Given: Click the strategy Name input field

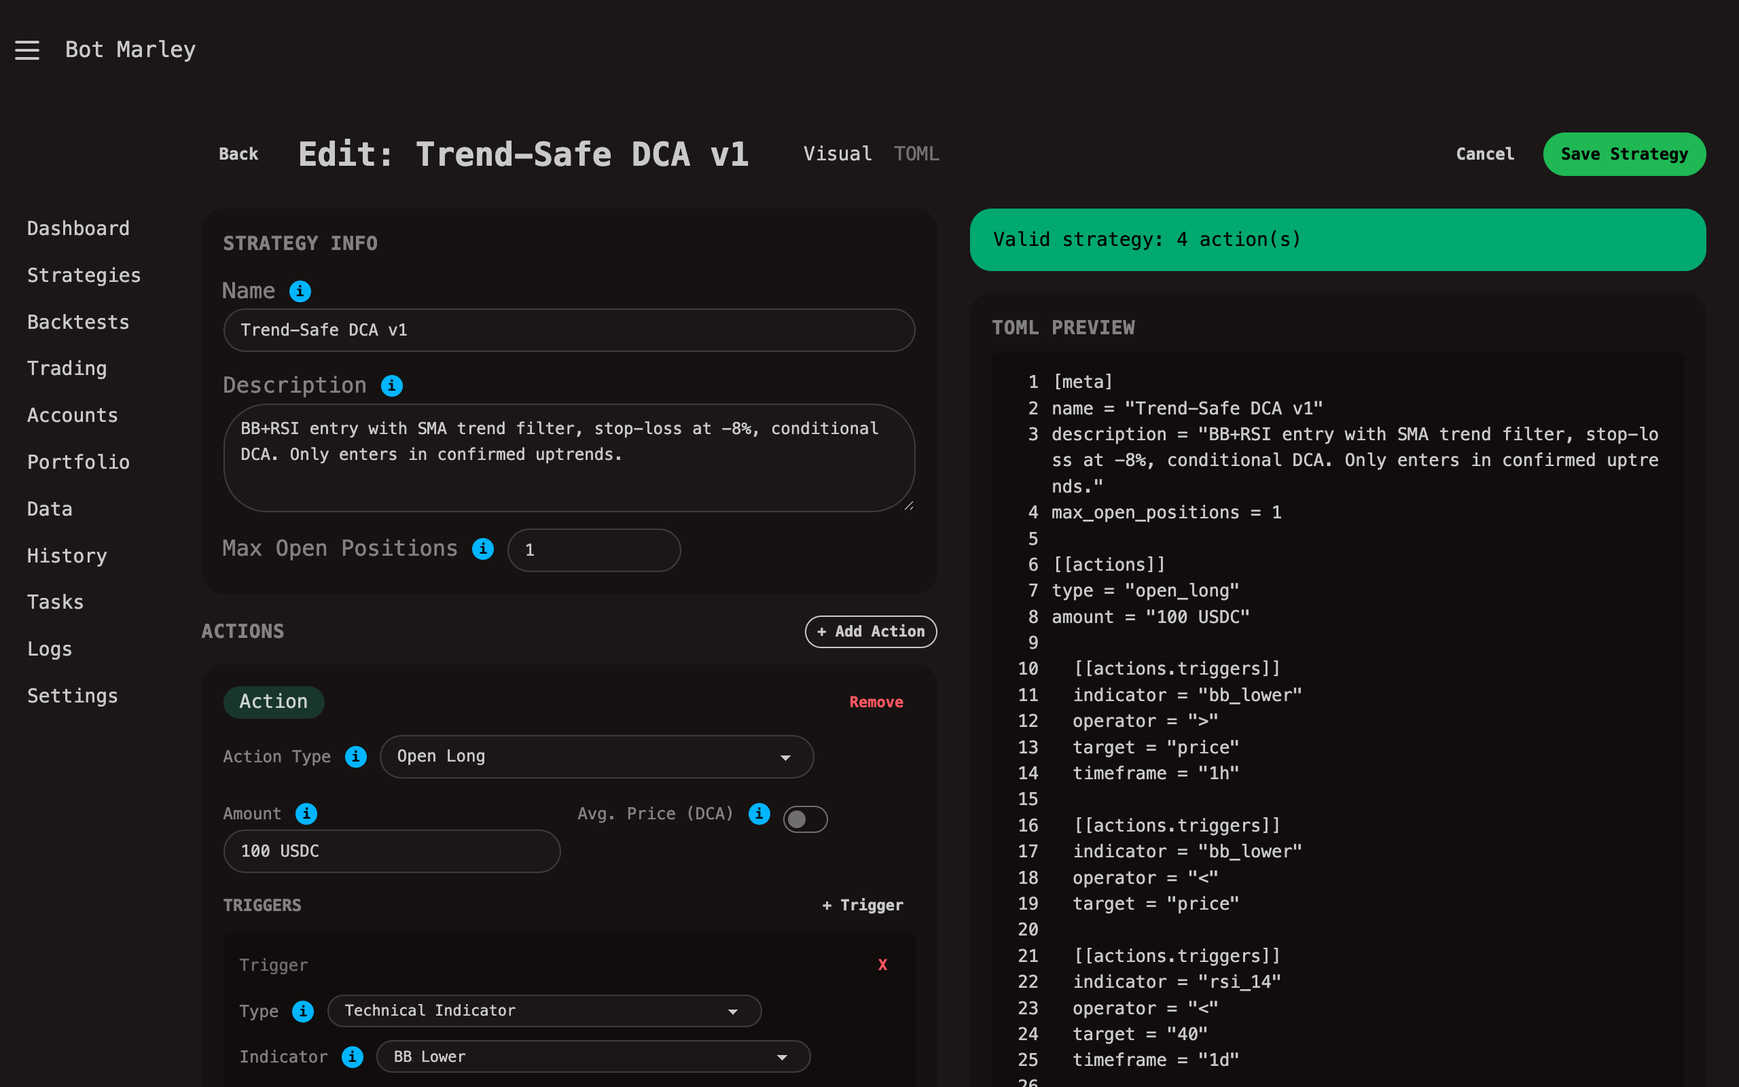Looking at the screenshot, I should [x=568, y=330].
